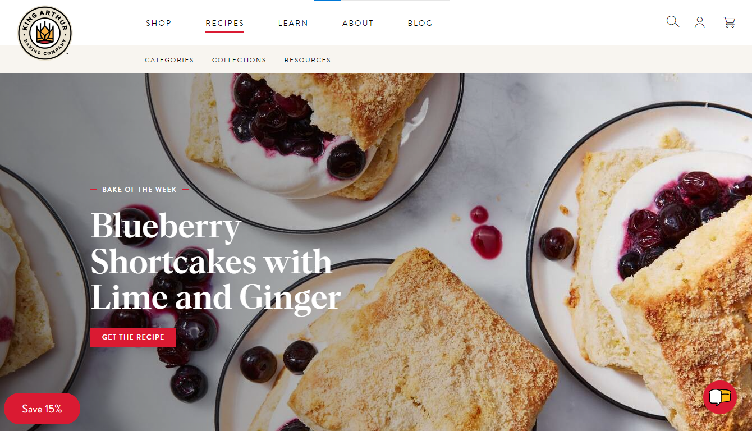Viewport: 752px width, 431px height.
Task: Click the Save 15% offer button
Action: coord(42,409)
